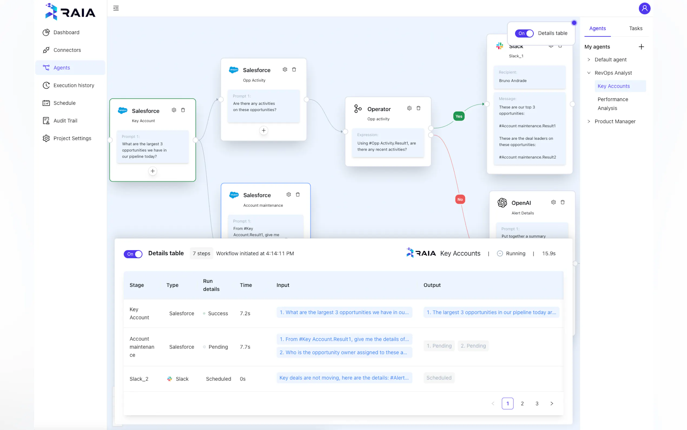Open settings gear on Key Account Salesforce node
The height and width of the screenshot is (430, 687).
tap(174, 110)
